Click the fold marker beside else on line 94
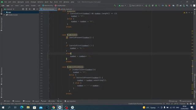The image size is (196, 110). 49,53
